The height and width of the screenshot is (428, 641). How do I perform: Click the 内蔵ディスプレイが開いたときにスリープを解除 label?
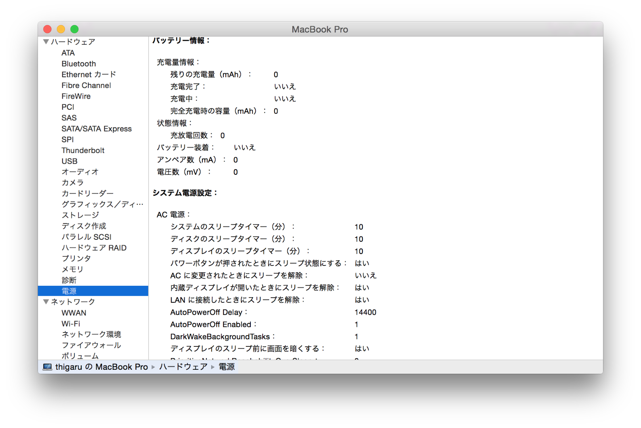tap(255, 288)
